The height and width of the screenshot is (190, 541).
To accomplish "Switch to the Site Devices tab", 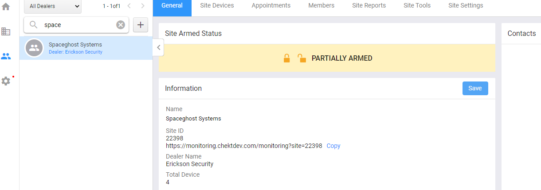I will (217, 6).
